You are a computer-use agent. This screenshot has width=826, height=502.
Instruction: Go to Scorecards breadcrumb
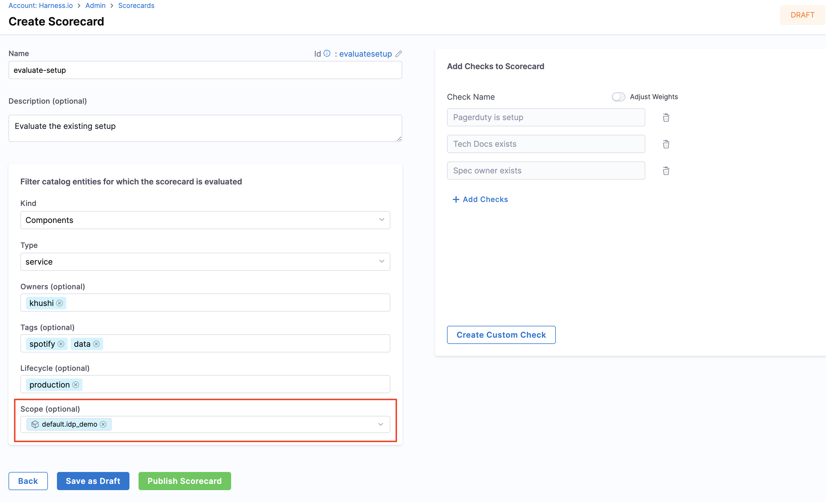pyautogui.click(x=136, y=5)
